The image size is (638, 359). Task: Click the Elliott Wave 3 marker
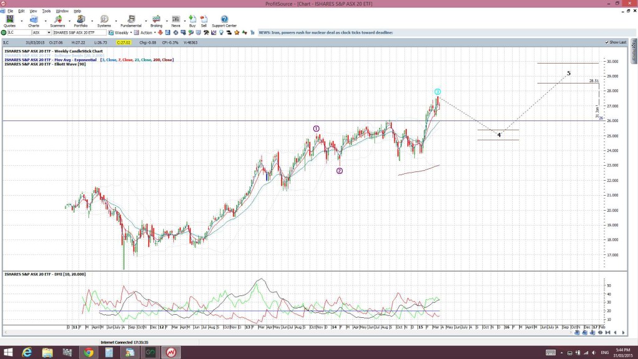437,92
